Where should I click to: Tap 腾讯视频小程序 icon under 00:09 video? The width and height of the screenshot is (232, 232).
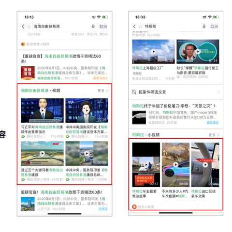(68, 179)
